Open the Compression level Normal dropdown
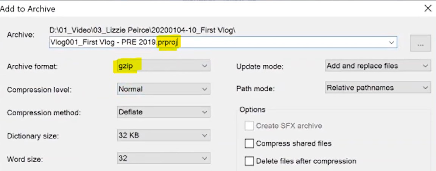This screenshot has width=436, height=171. [163, 89]
